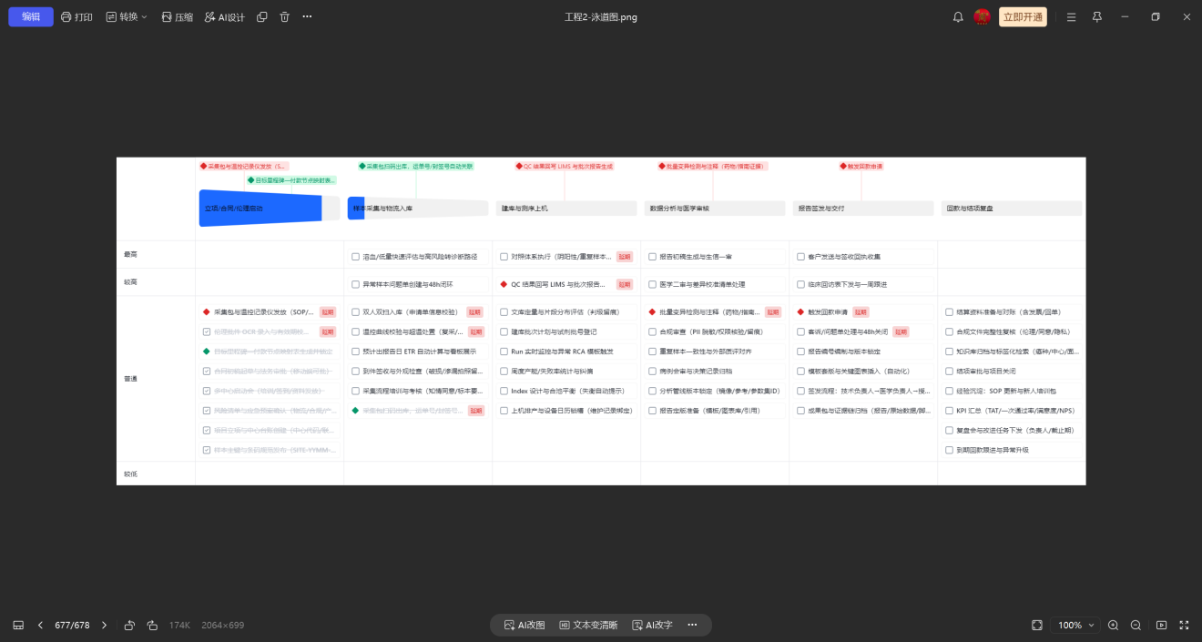Launch the AI设计 tool
Image resolution: width=1202 pixels, height=642 pixels.
point(225,16)
